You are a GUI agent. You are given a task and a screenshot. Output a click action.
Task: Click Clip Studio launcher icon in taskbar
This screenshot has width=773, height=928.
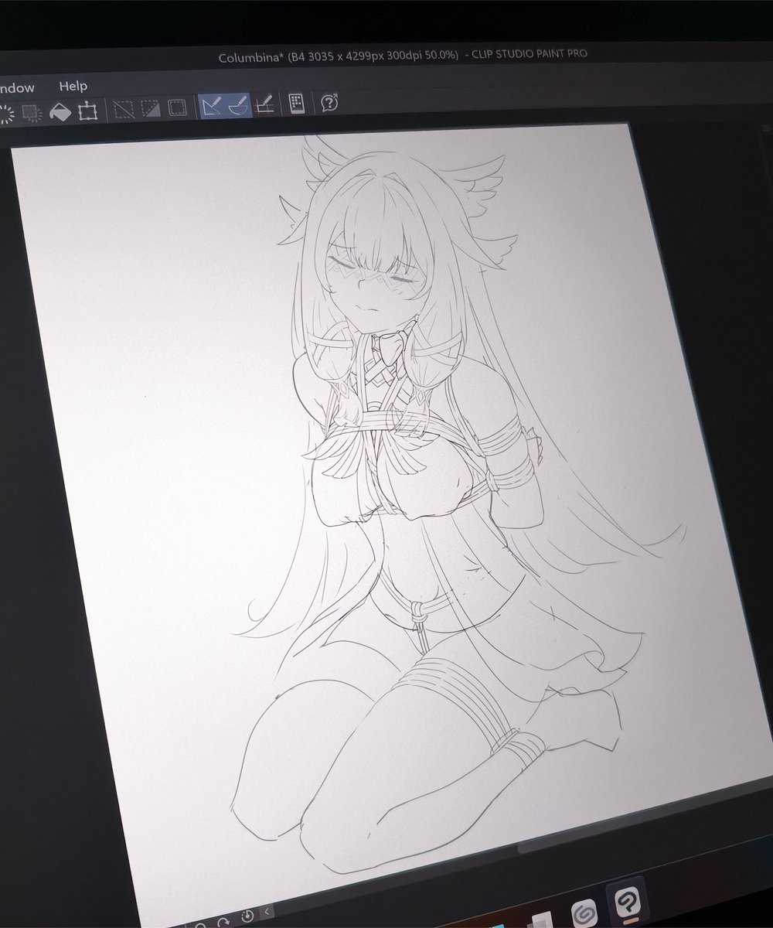coord(584,913)
